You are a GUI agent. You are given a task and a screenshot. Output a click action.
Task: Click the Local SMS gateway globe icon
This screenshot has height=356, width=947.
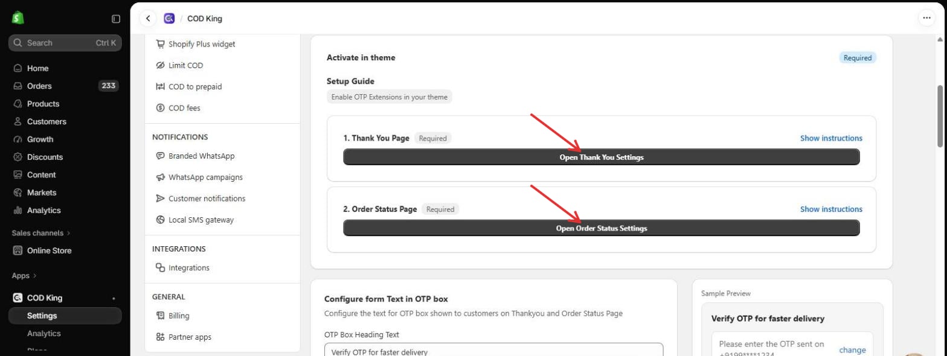point(160,220)
